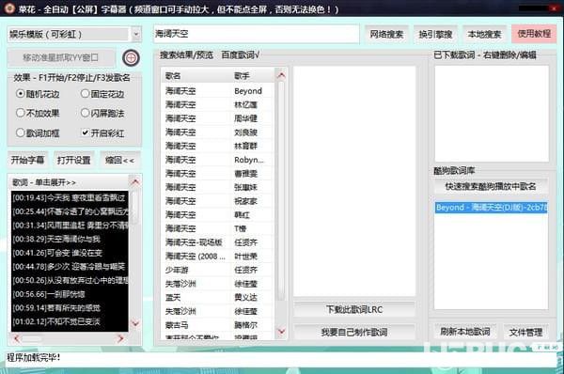Screen dimensions: 564x374
Task: Click the 移动准星抓取YY窗口 button
Action: pos(61,57)
